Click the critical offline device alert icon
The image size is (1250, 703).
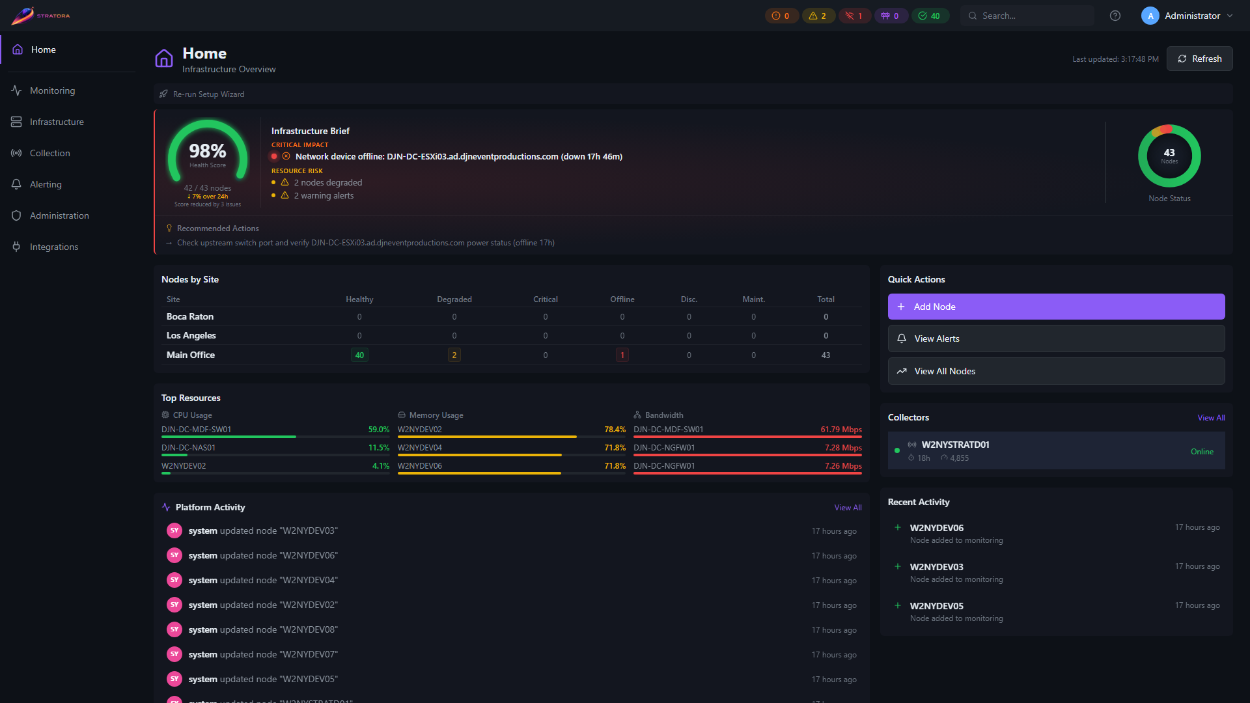coord(286,156)
